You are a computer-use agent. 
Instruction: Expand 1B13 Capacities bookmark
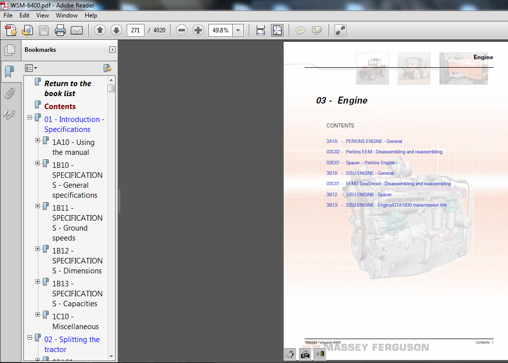37,281
